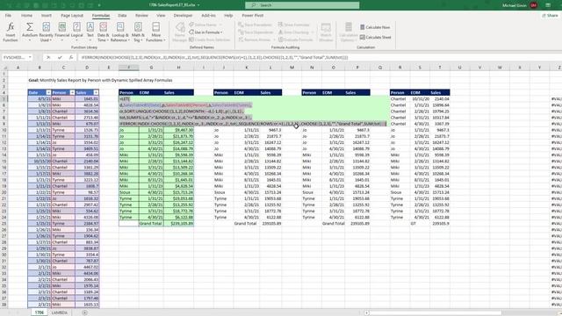Open the More Functions dropdown
Image resolution: width=562 pixels, height=316 pixels.
tap(156, 32)
